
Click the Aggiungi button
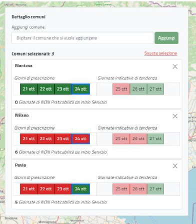[166, 38]
